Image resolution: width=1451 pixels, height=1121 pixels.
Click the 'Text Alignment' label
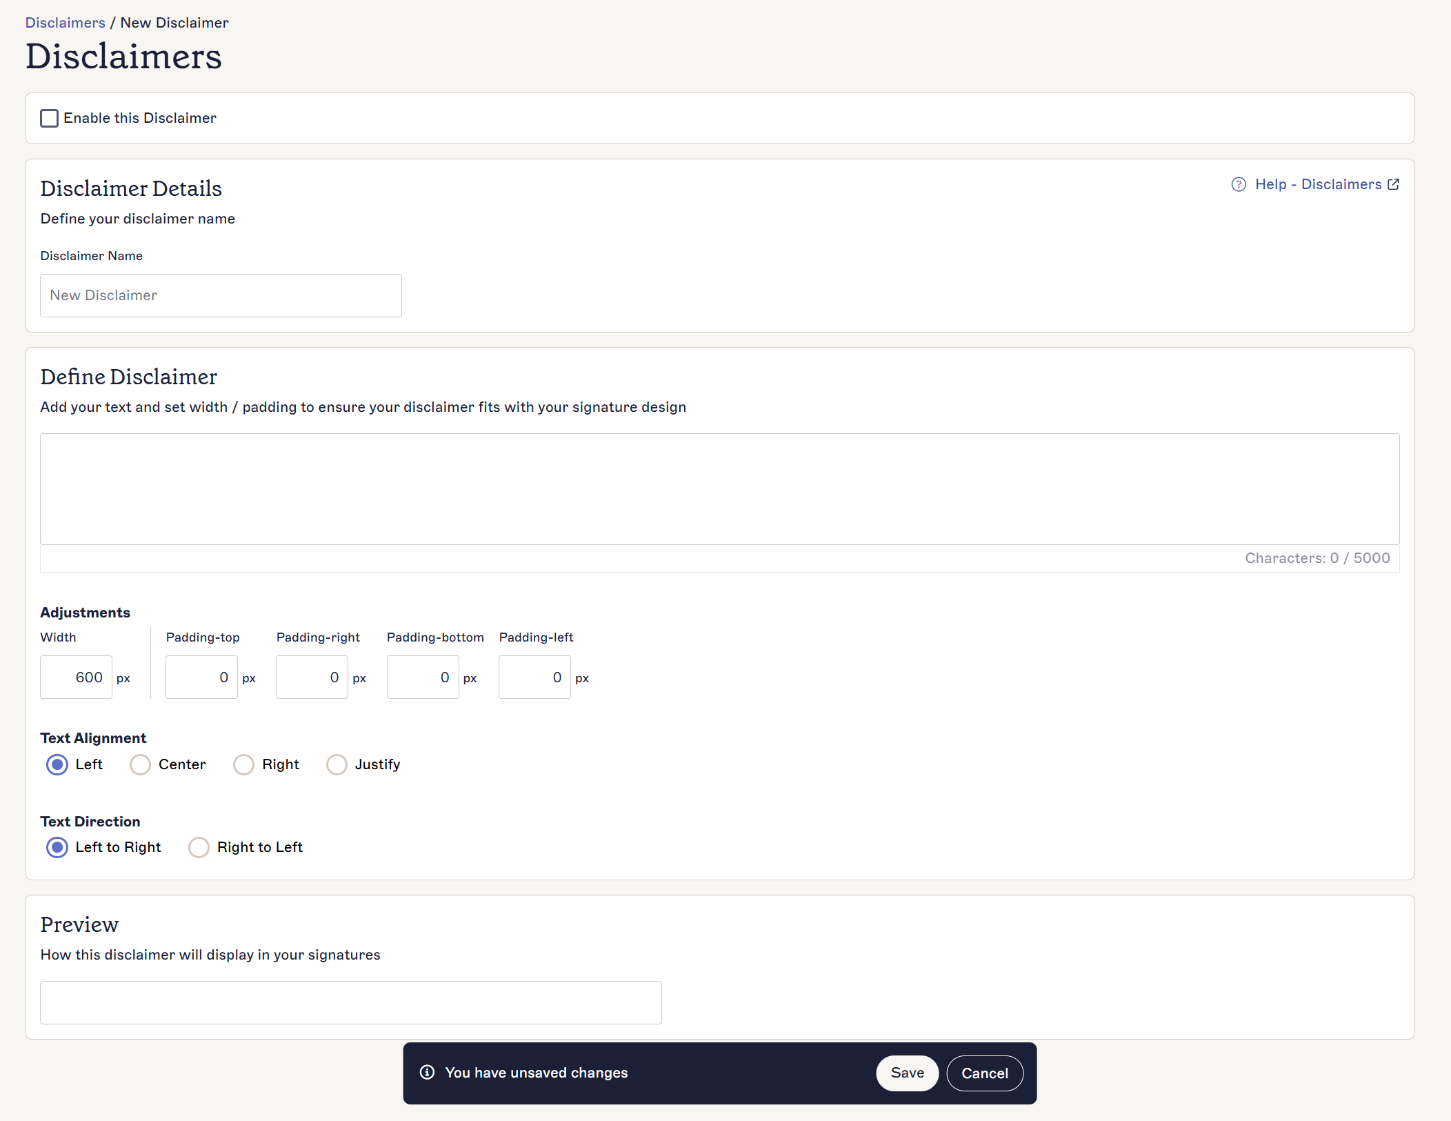(x=93, y=738)
